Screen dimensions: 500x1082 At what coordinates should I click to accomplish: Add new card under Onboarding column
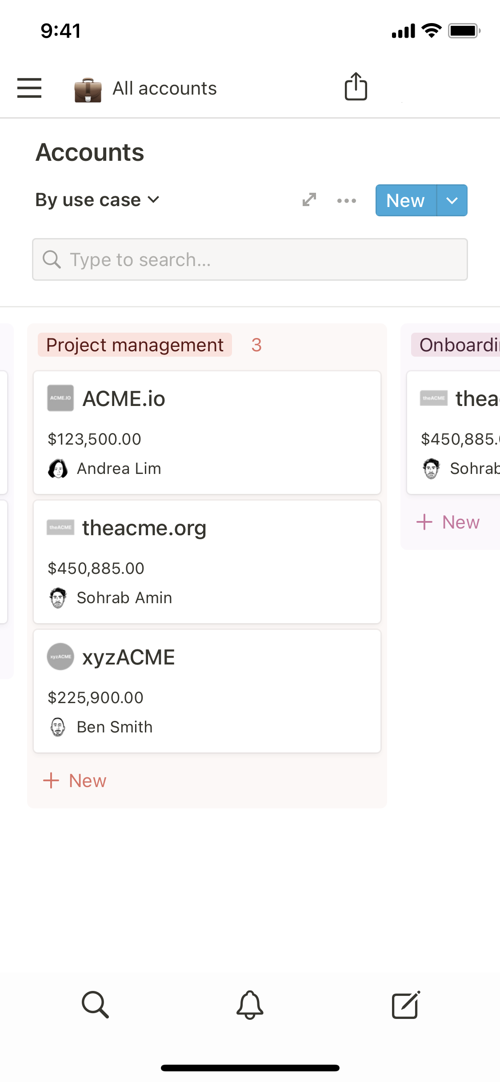448,522
